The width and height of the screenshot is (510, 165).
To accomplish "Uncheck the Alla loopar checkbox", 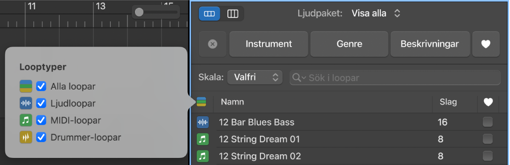I will coord(41,86).
